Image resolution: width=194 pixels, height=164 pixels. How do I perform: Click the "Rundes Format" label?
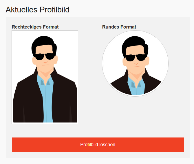pos(119,27)
